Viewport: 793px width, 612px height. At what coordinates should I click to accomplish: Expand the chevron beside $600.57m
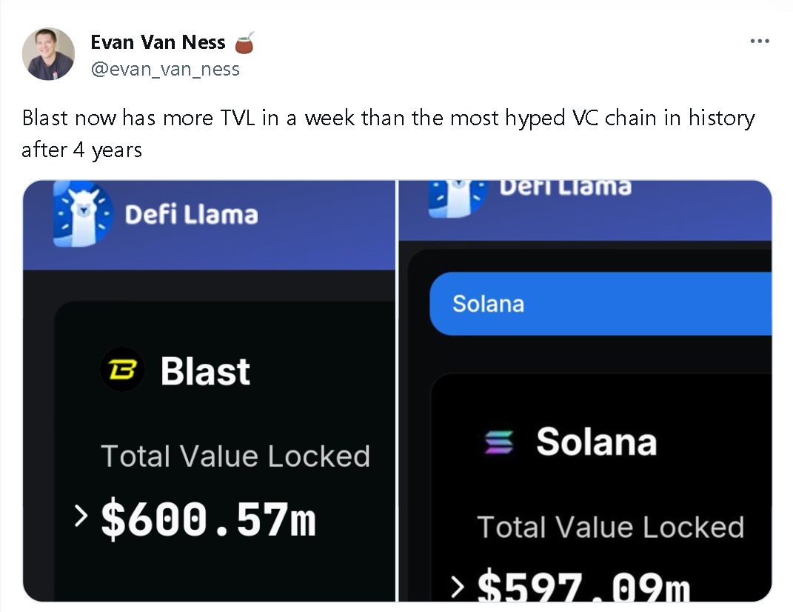point(81,516)
